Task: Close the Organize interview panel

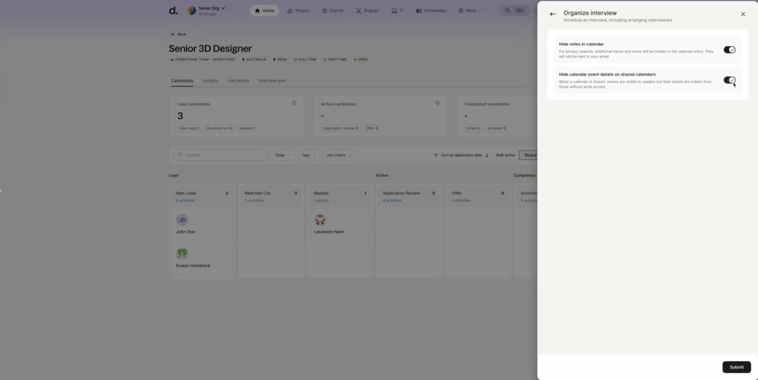Action: click(743, 14)
